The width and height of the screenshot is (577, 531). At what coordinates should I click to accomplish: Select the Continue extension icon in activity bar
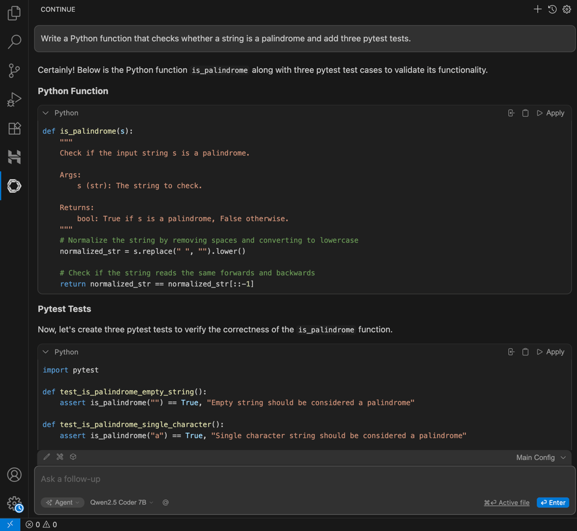point(14,186)
